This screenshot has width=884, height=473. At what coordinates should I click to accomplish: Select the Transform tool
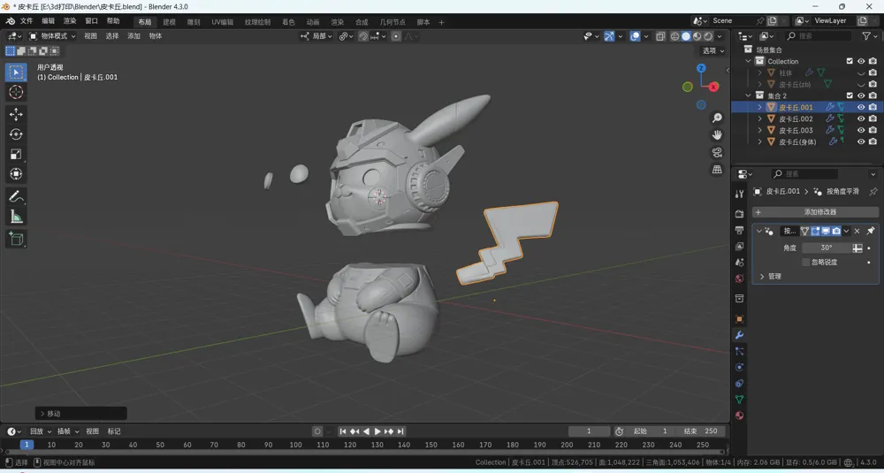point(16,173)
